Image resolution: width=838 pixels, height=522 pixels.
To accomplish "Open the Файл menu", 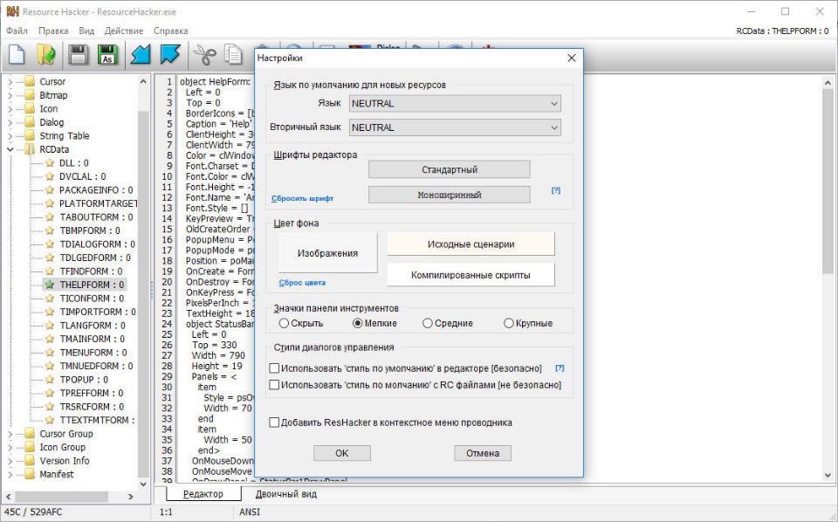I will point(17,31).
